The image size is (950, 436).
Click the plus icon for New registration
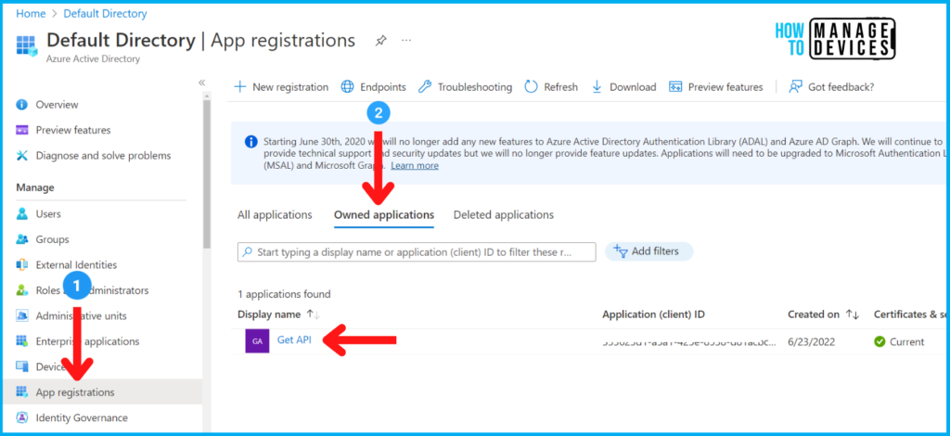point(240,86)
